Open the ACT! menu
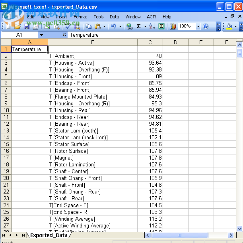 [152, 17]
